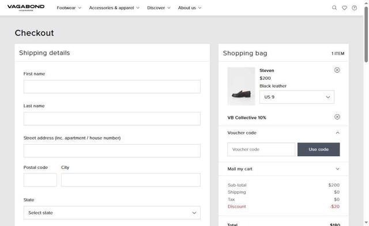Click the Sub-total $200 amount
The image size is (369, 226).
pyautogui.click(x=334, y=185)
